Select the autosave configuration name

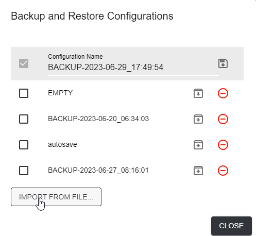[62, 144]
